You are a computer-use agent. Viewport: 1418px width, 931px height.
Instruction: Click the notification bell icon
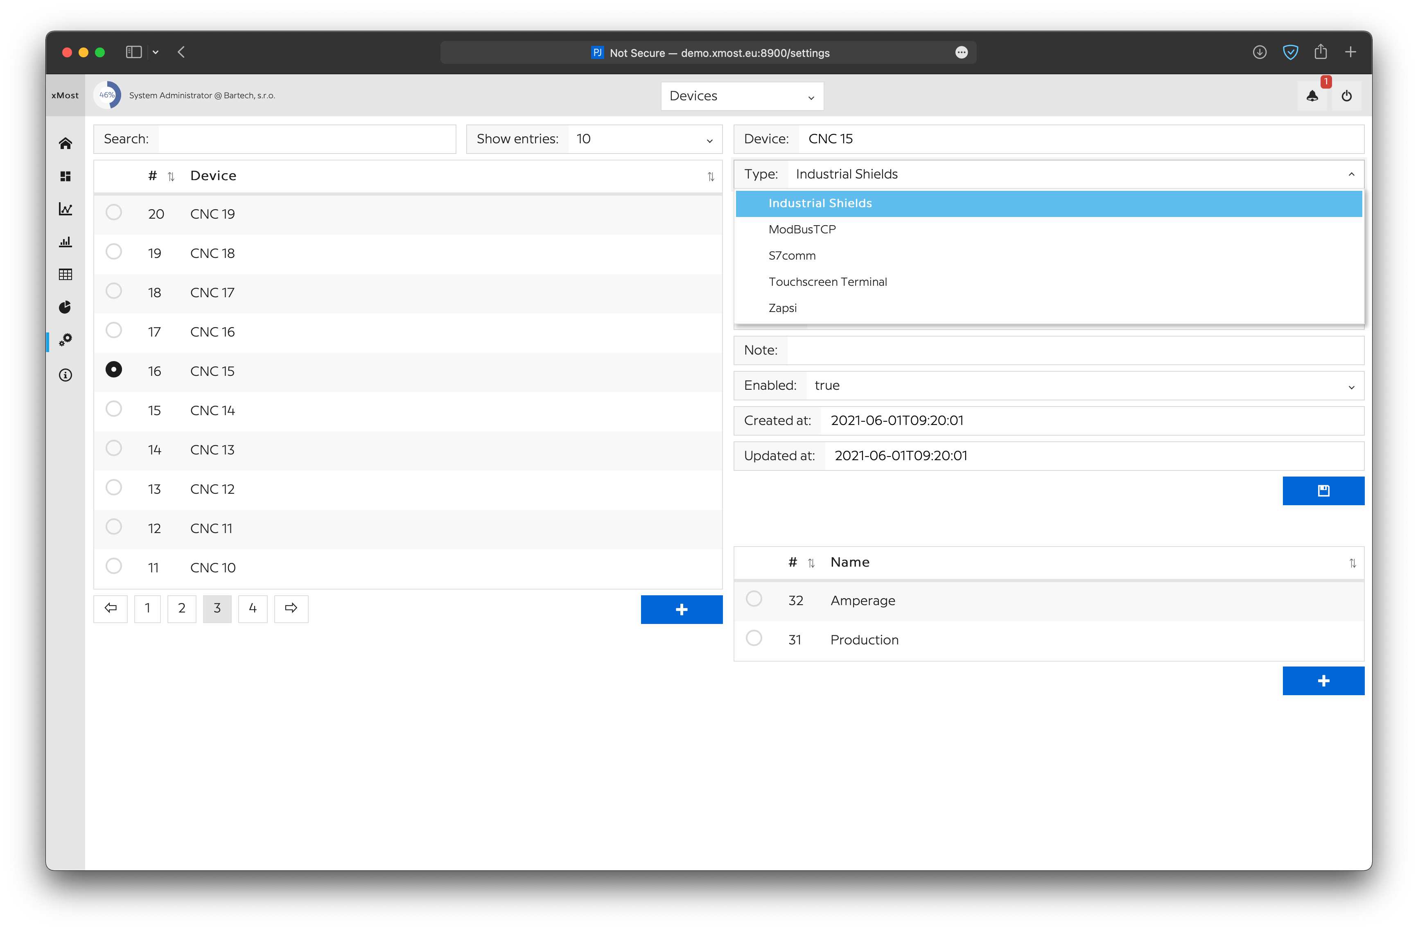(1312, 96)
